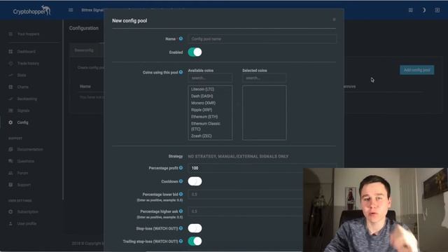The height and width of the screenshot is (252, 448).
Task: Toggle the Cooldown switch
Action: [195, 181]
